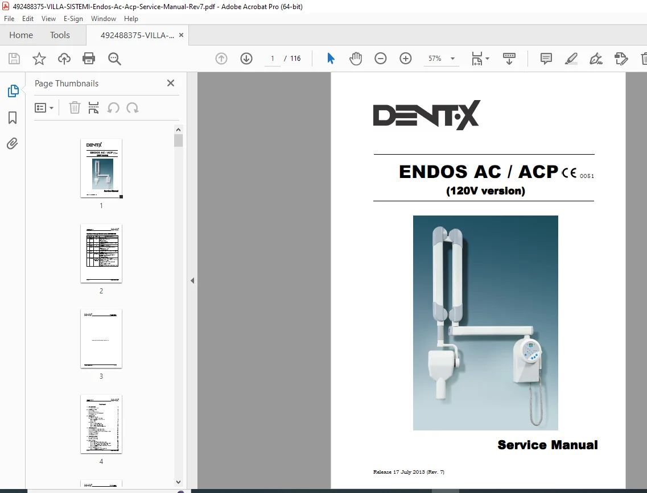The width and height of the screenshot is (647, 493).
Task: Open the File menu
Action: (9, 19)
